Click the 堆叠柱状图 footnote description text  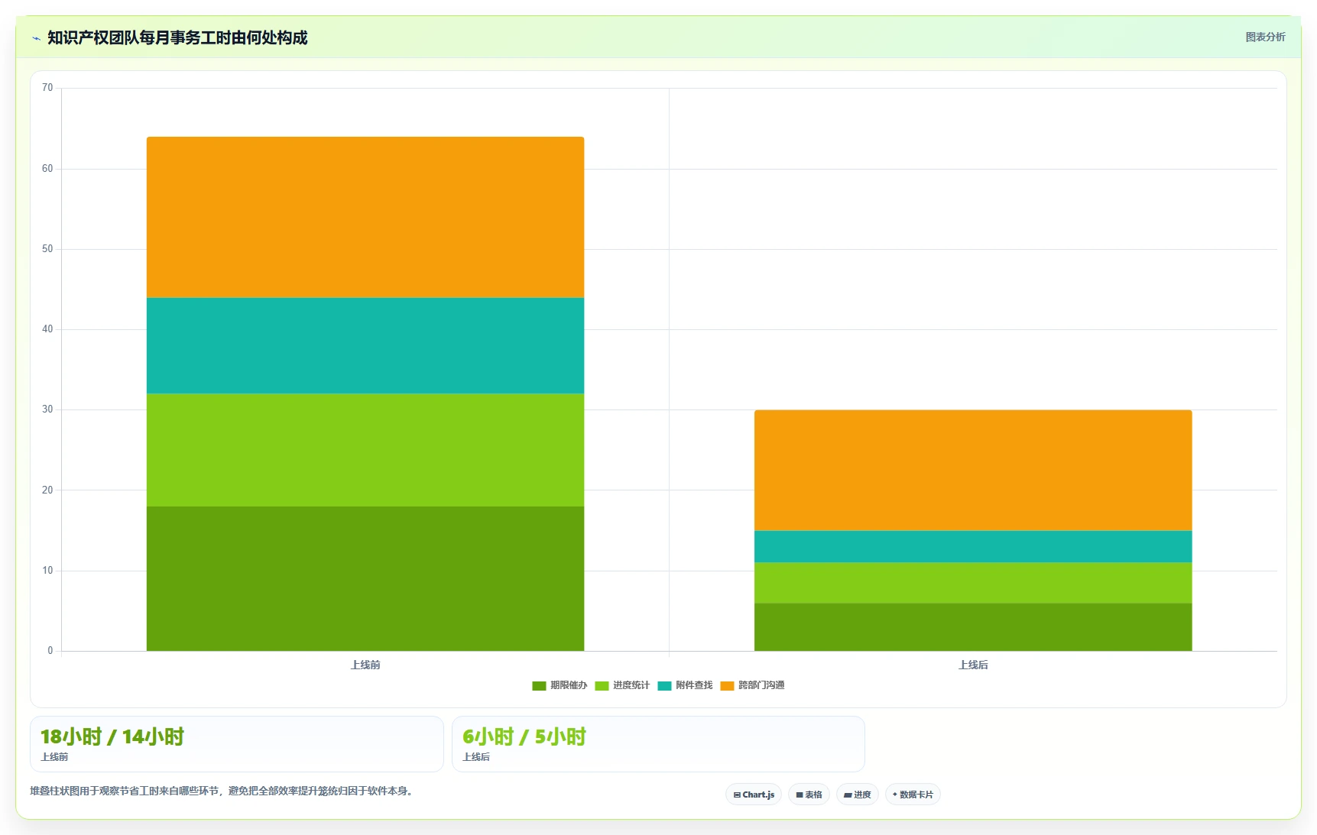coord(223,791)
